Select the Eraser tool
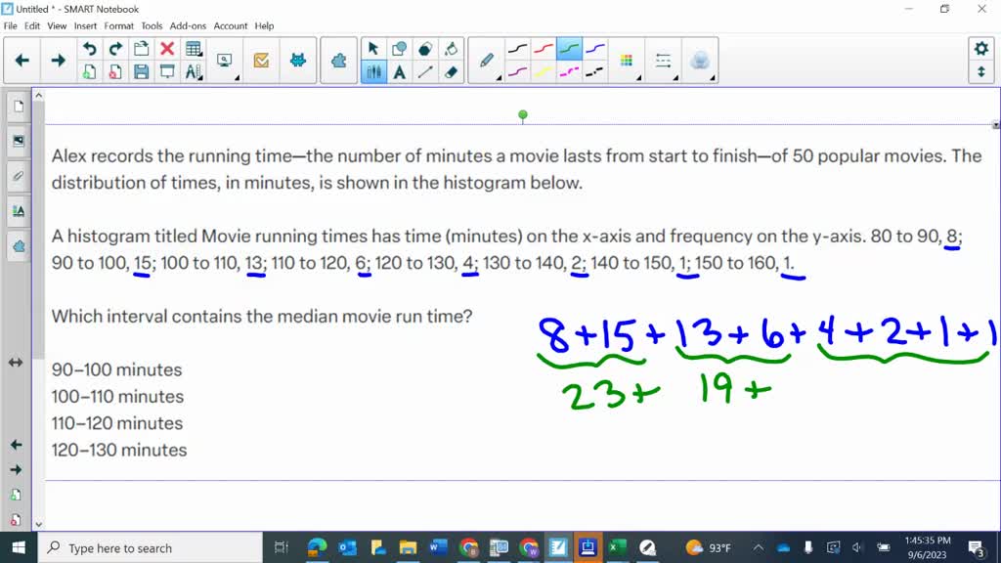Image resolution: width=1001 pixels, height=563 pixels. point(450,70)
